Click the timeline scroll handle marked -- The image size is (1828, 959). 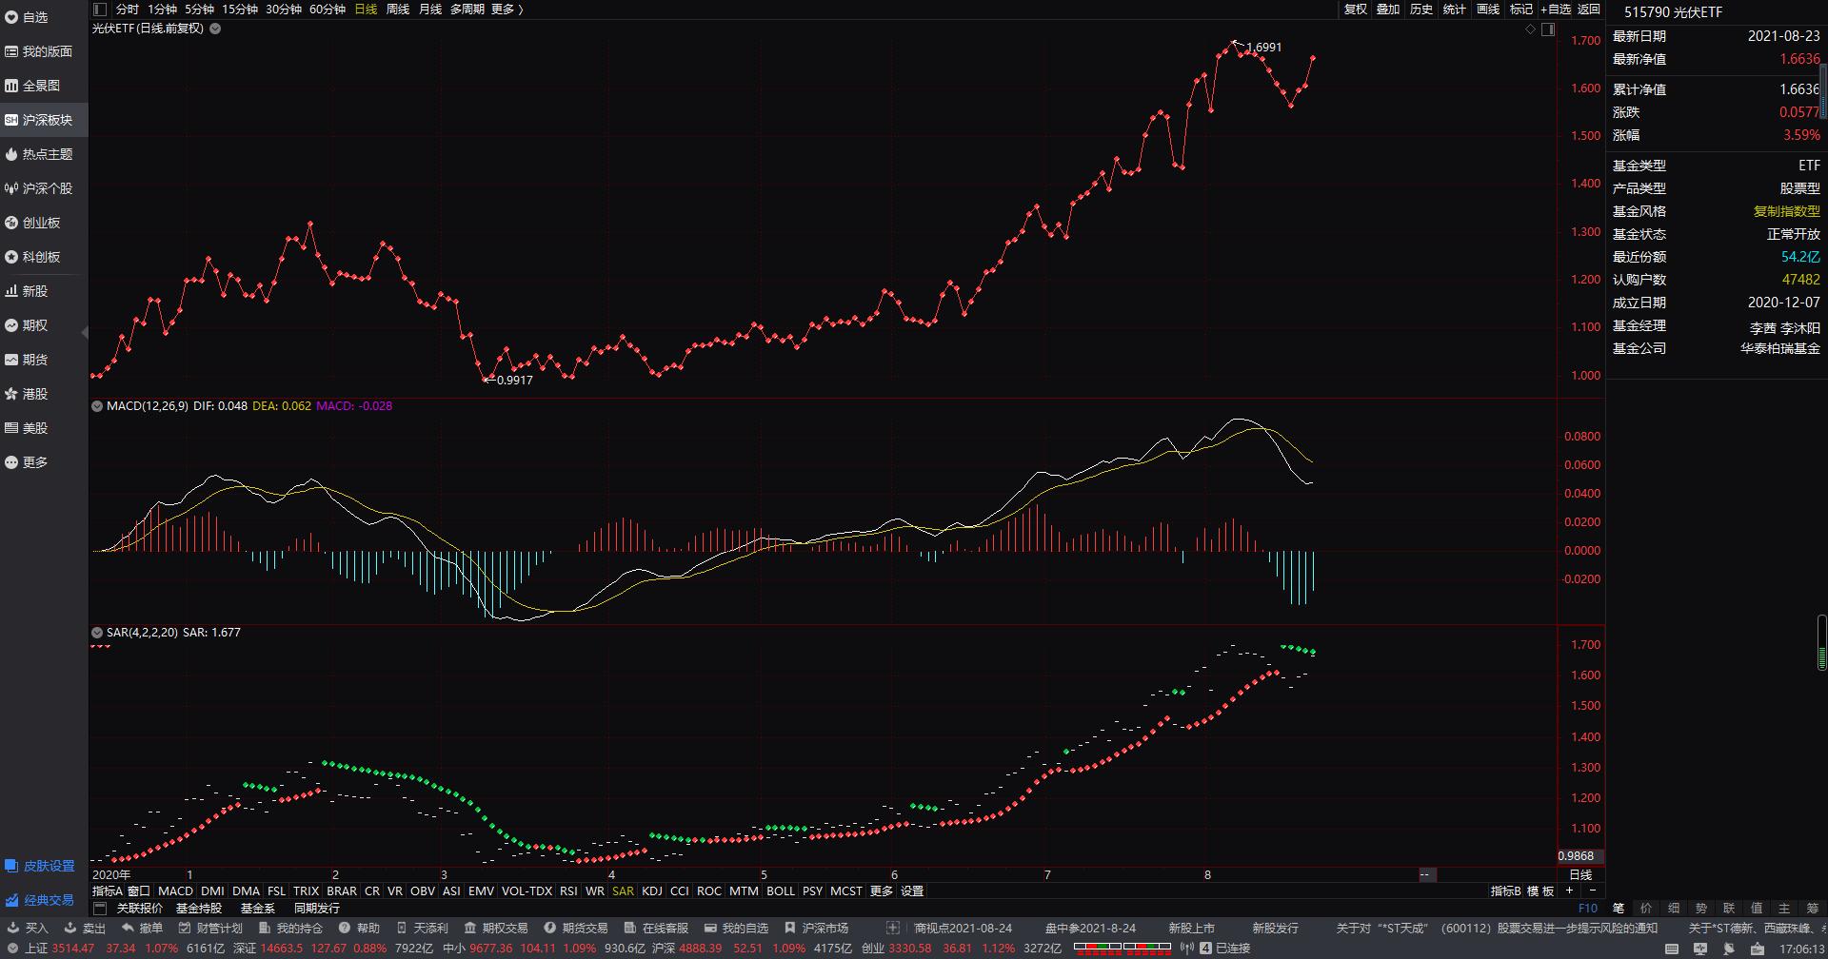click(x=1425, y=874)
